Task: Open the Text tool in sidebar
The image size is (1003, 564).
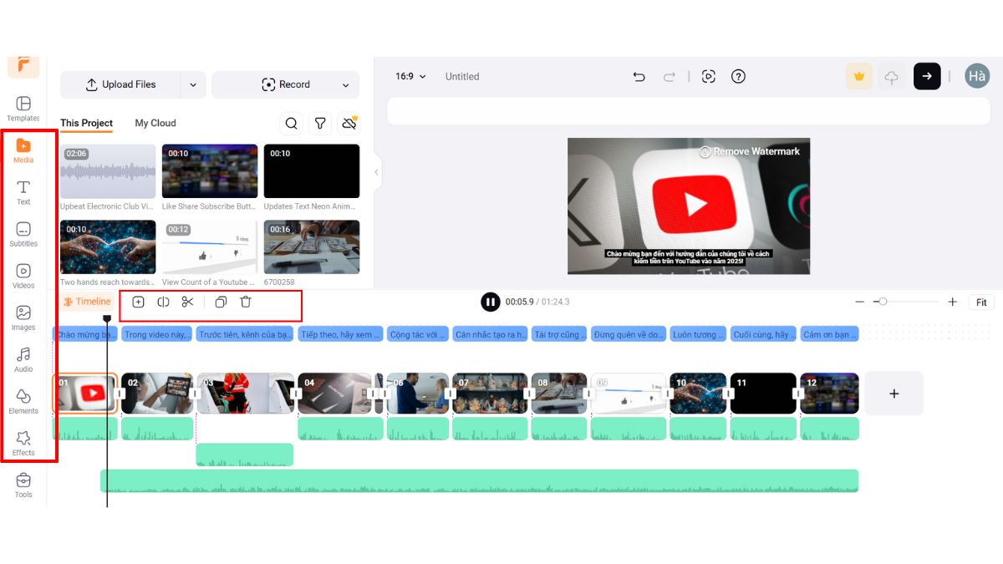Action: [x=23, y=192]
